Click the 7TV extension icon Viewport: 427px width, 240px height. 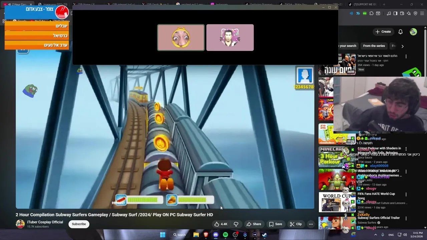pyautogui.click(x=358, y=13)
